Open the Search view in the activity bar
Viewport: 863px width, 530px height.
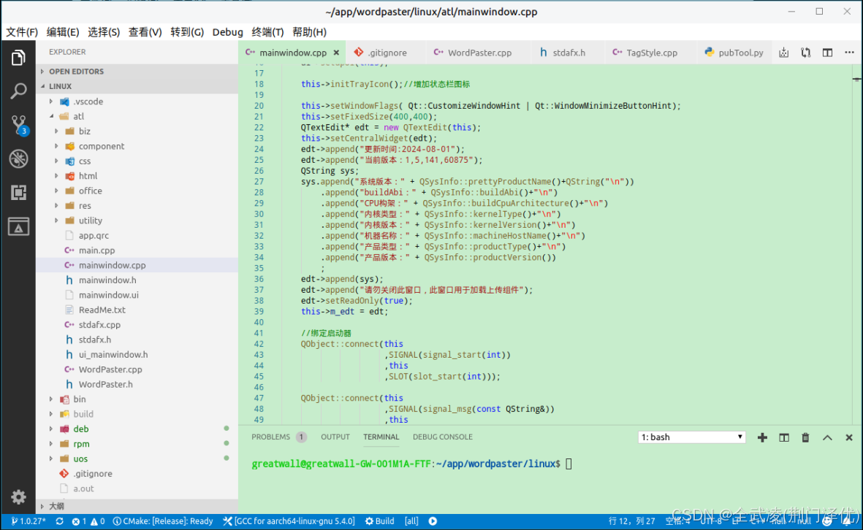(x=18, y=91)
